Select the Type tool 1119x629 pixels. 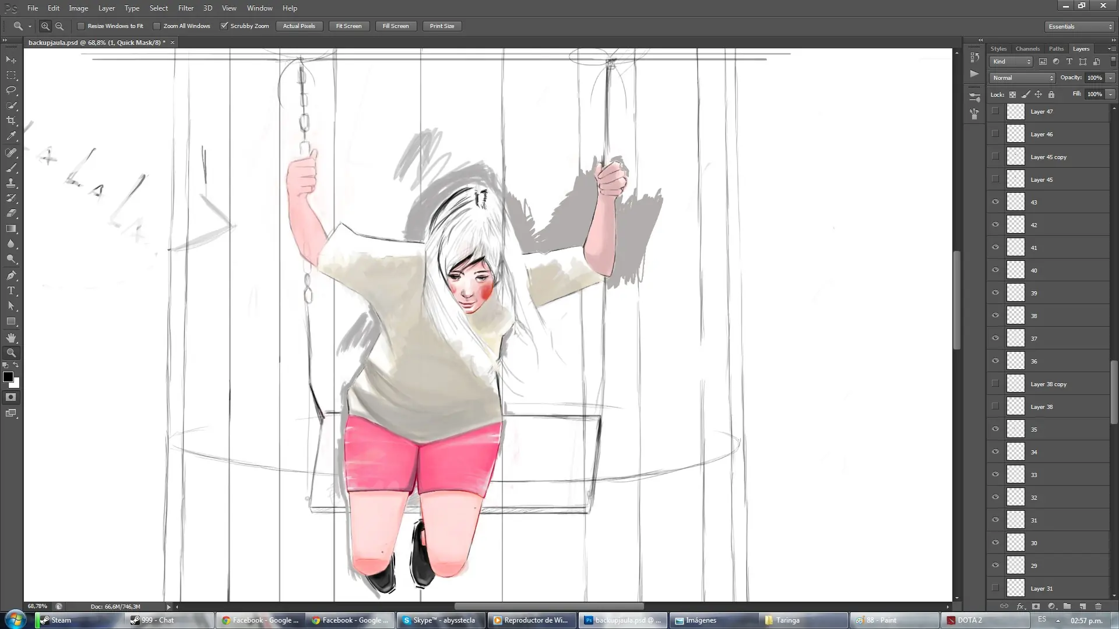click(11, 291)
